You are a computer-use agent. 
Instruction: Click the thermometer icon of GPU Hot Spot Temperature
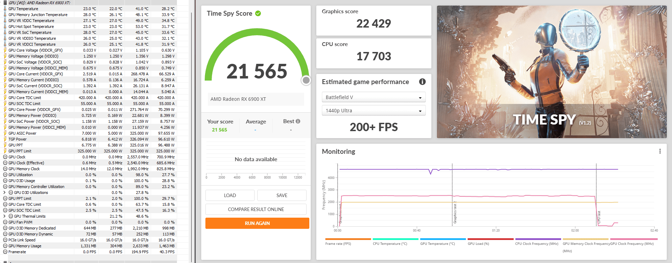pyautogui.click(x=5, y=27)
